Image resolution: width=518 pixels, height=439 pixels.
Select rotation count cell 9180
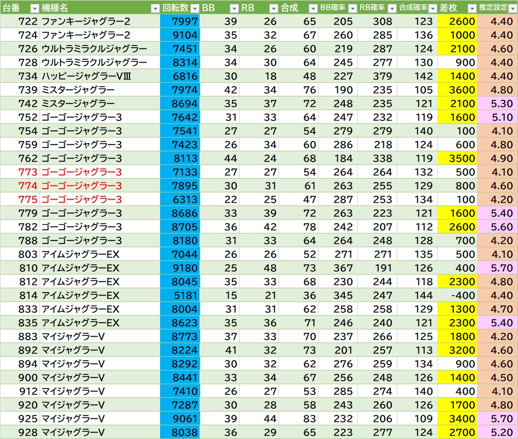(180, 268)
